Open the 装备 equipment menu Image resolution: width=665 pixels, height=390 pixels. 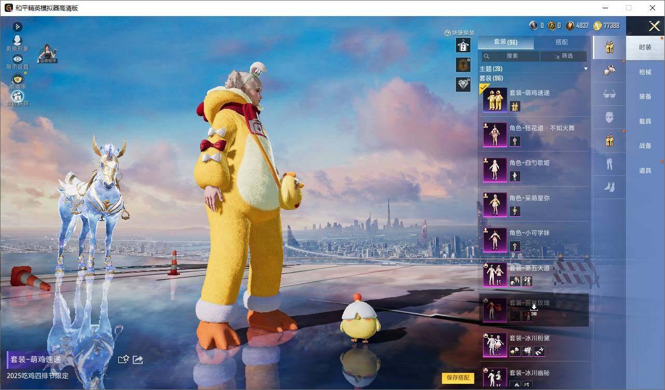coord(645,96)
